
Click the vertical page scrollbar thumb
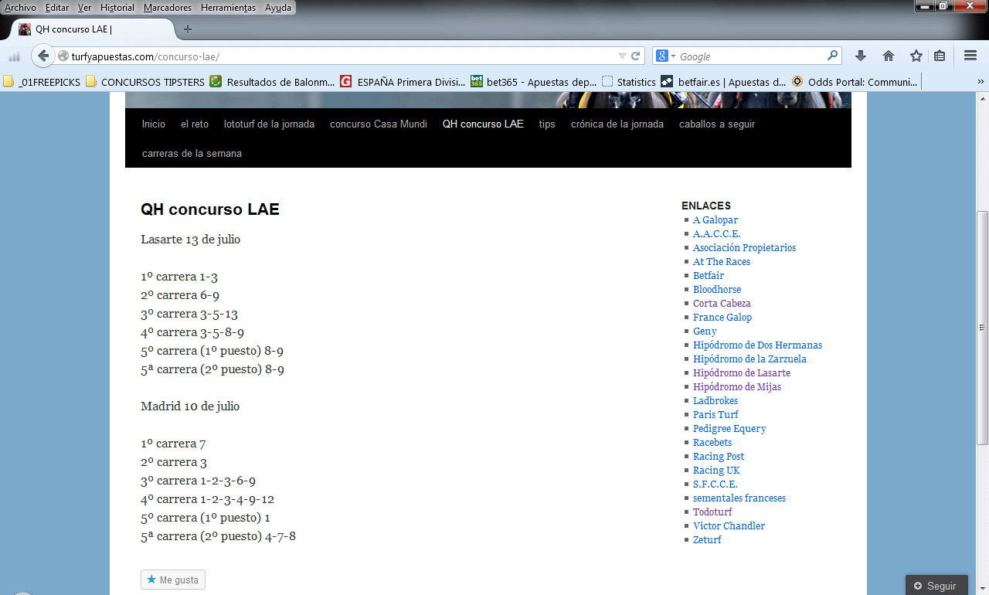coord(982,328)
